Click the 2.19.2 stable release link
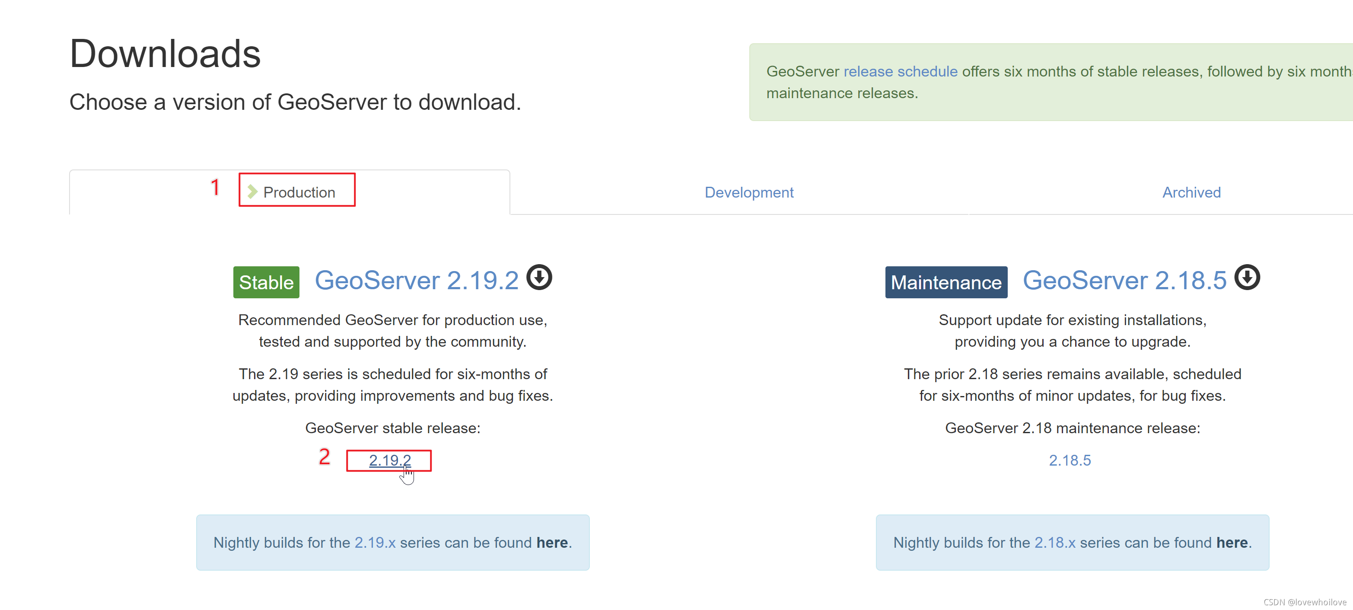Screen dimensions: 1353x610 (389, 460)
